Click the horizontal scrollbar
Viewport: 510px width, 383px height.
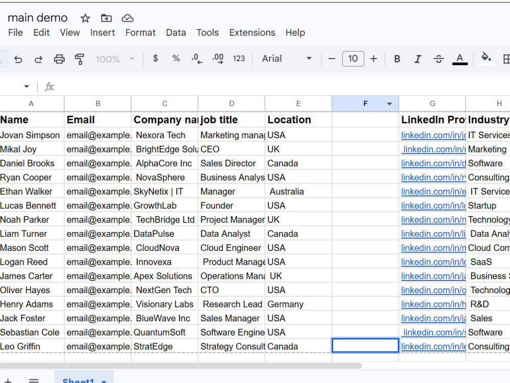(x=181, y=366)
